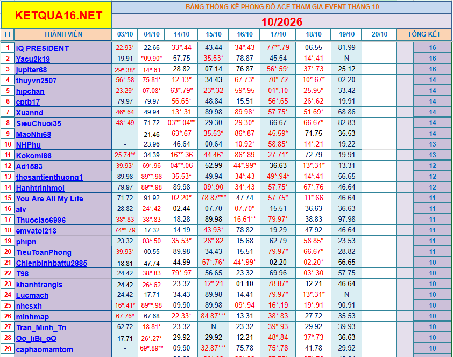Select the 10/2026 month title cell
This screenshot has height=357, width=453.
[281, 21]
